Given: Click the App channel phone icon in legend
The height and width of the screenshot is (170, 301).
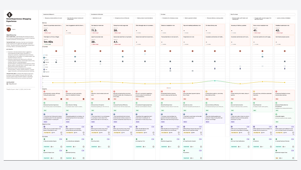Looking at the screenshot, I should tap(44, 70).
